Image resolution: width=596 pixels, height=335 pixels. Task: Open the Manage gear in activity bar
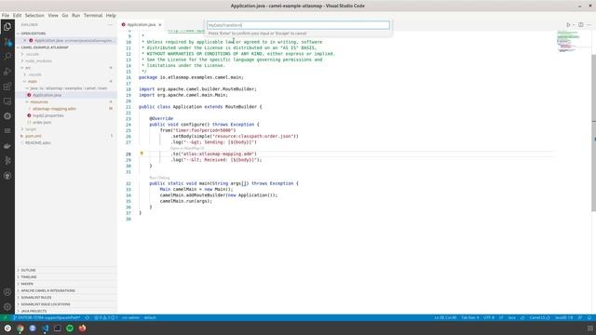[7, 306]
